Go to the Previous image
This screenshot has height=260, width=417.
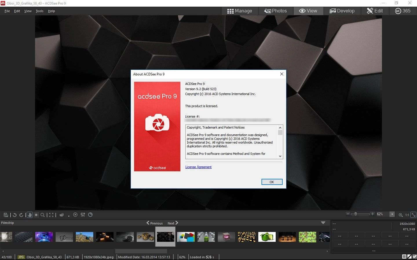(155, 223)
